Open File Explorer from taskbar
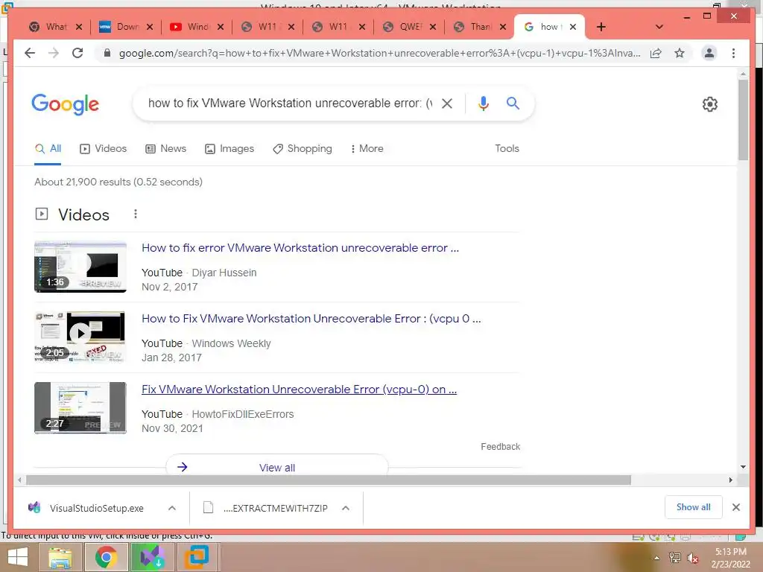Screen dimensions: 763x572 tap(60, 557)
